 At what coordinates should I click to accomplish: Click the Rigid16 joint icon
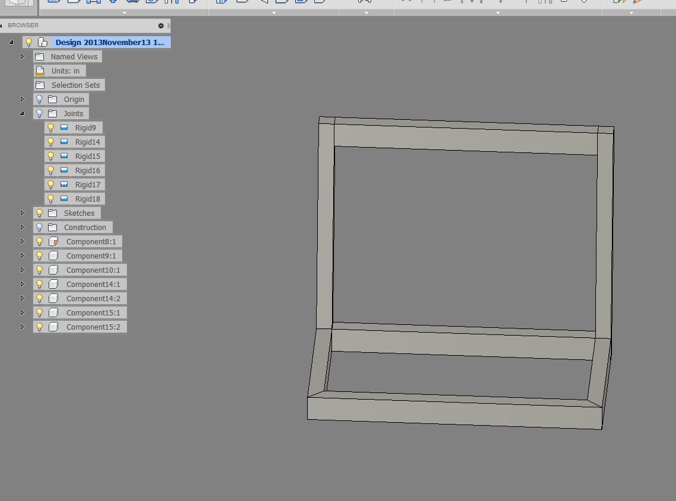point(64,170)
